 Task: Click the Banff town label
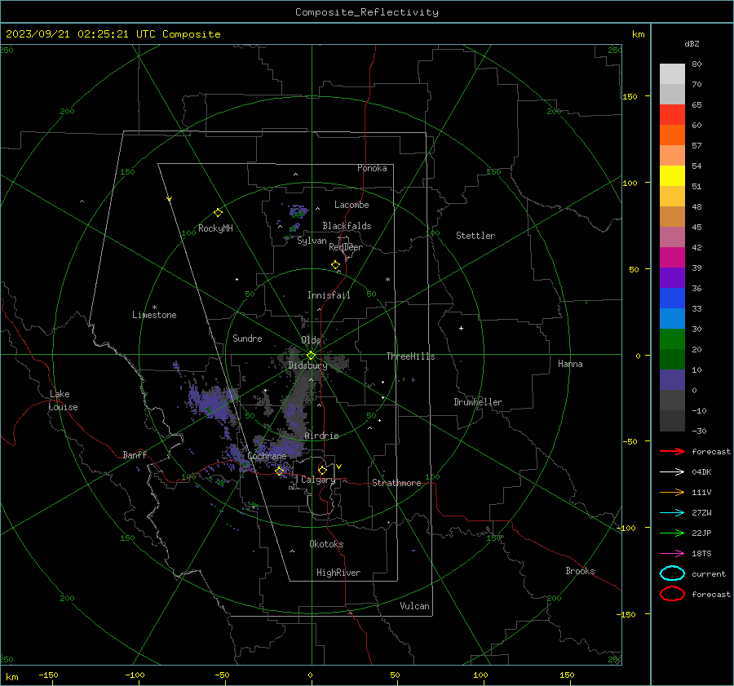[x=135, y=455]
